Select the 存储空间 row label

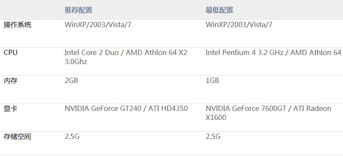pyautogui.click(x=18, y=137)
